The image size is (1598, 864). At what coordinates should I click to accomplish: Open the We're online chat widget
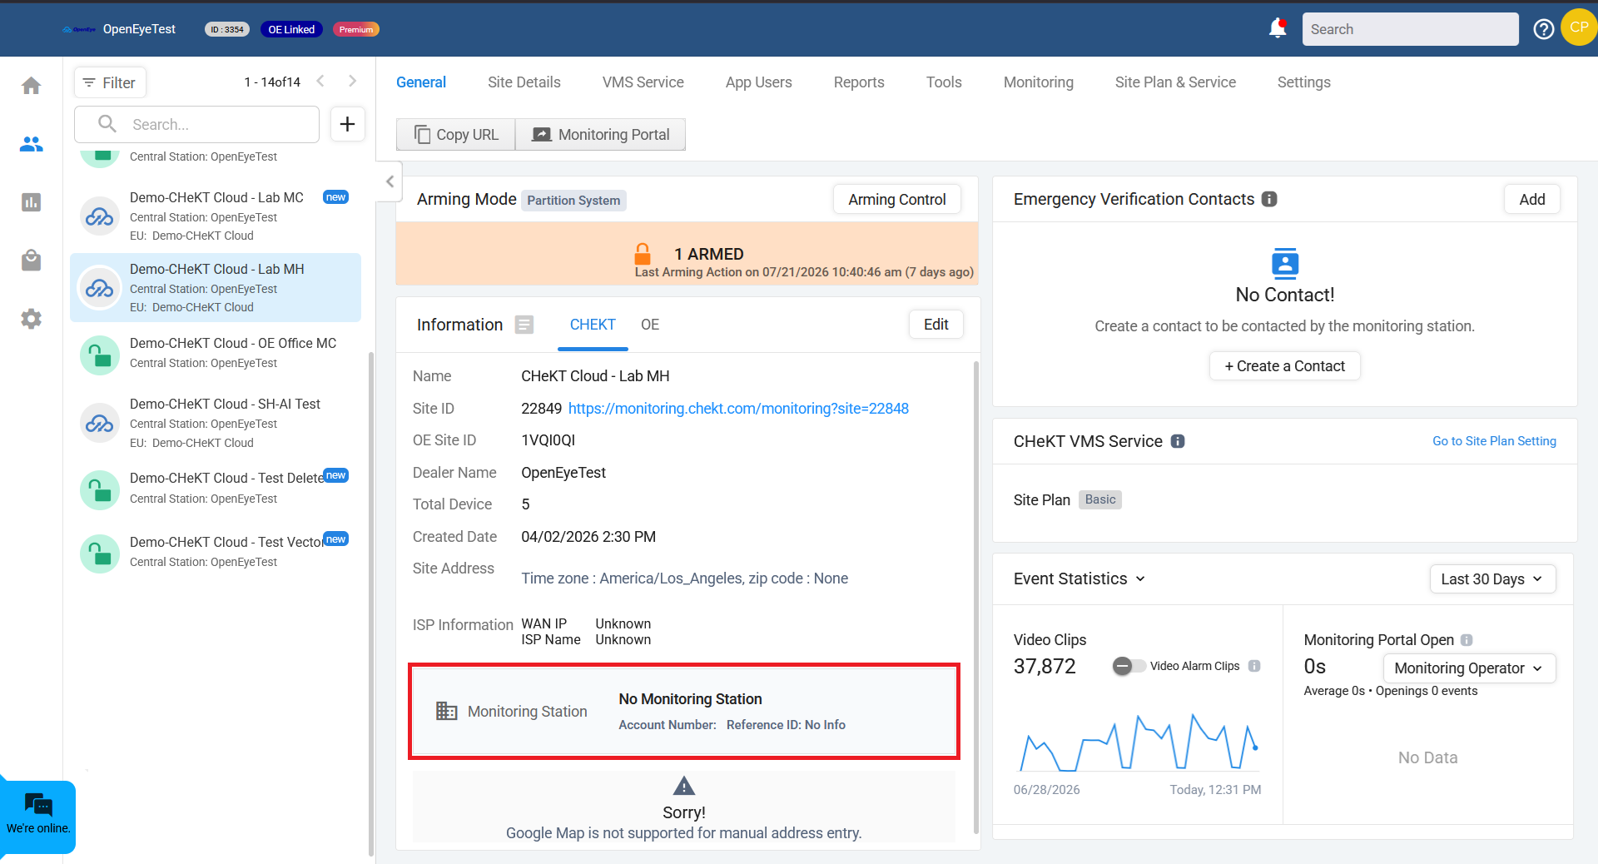pos(38,816)
